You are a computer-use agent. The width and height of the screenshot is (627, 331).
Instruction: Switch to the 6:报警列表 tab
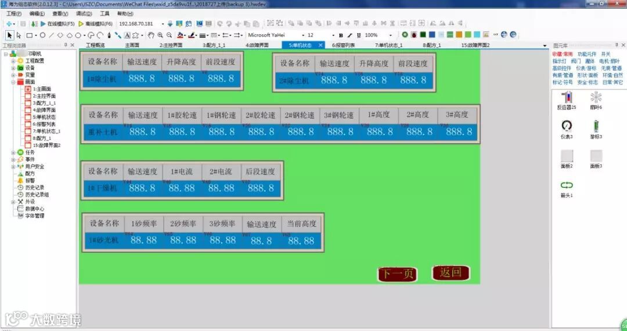[x=343, y=45]
